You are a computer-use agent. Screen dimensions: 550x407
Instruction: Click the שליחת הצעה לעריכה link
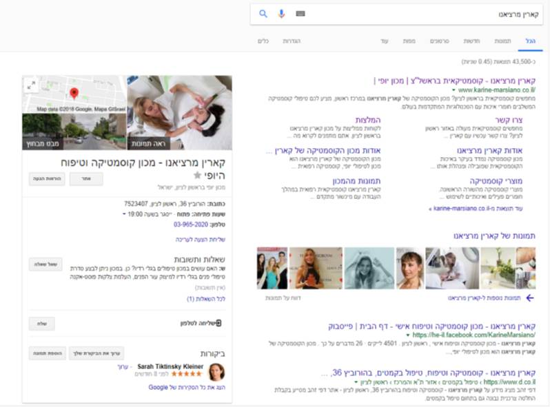coord(201,240)
